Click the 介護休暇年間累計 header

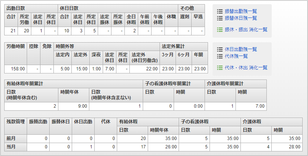[x=235, y=84]
